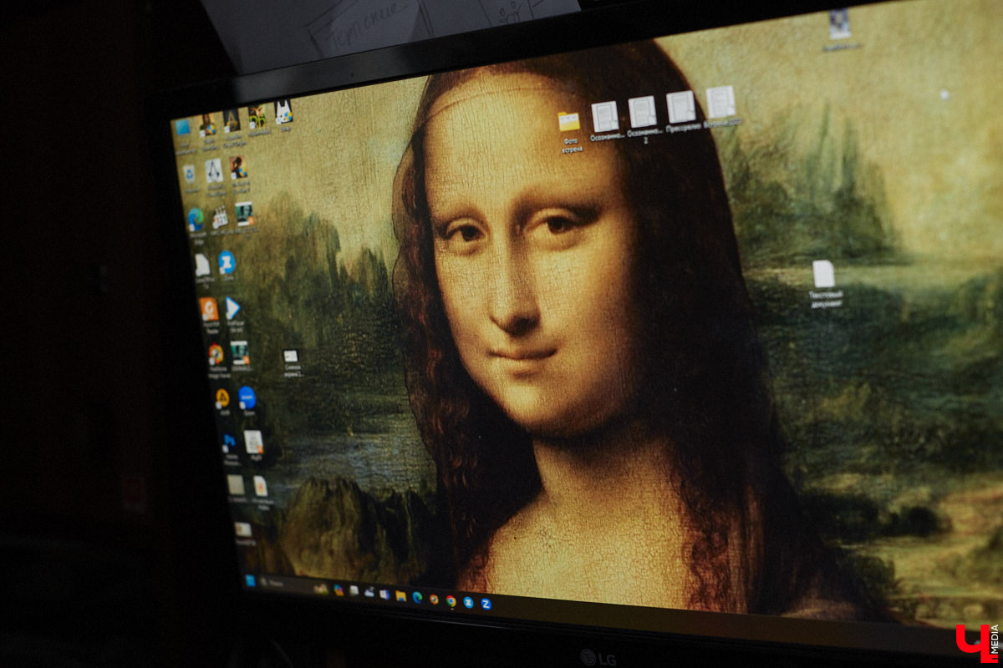This screenshot has height=668, width=1003.
Task: Select the Zoom desktop shortcut
Action: coord(247,397)
